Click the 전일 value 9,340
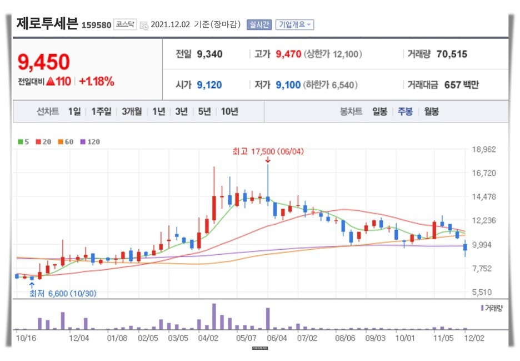The image size is (520, 361). (x=209, y=54)
